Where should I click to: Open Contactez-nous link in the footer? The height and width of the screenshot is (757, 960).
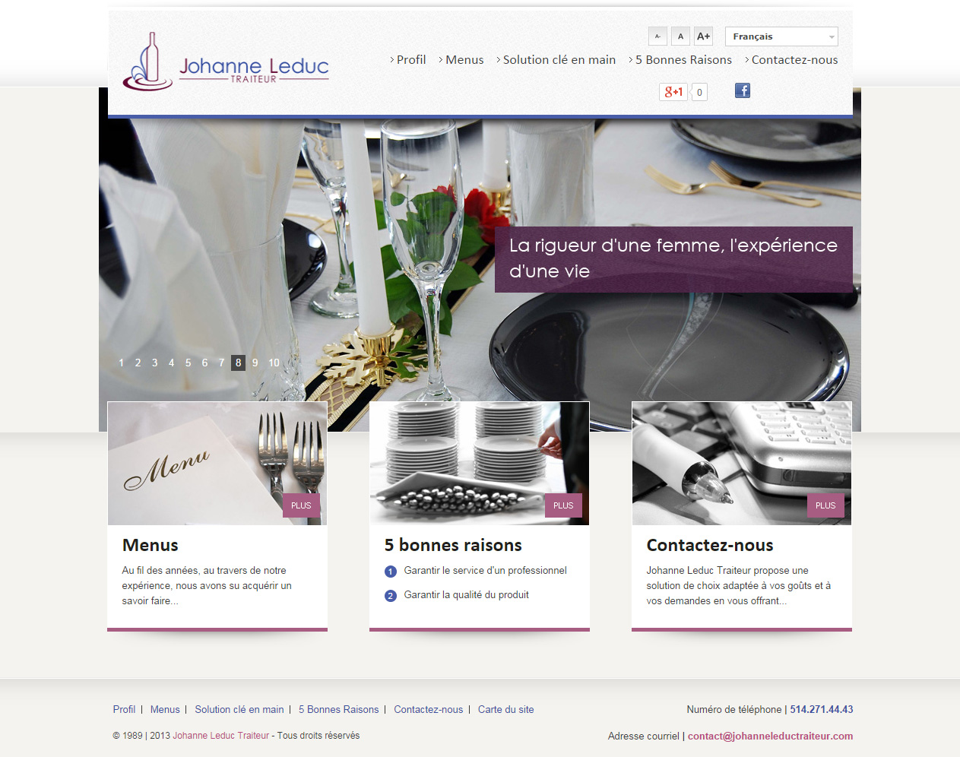tap(428, 709)
